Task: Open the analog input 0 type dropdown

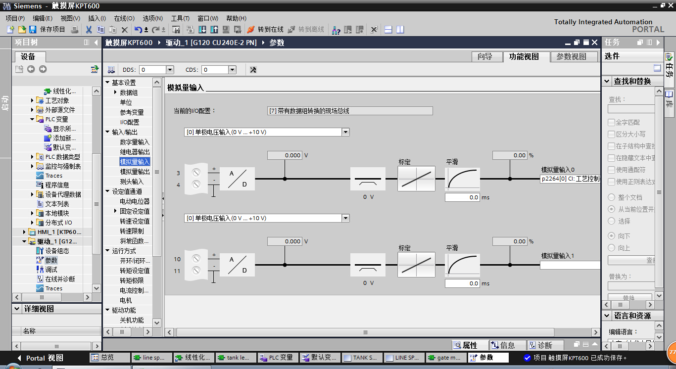Action: tap(345, 132)
